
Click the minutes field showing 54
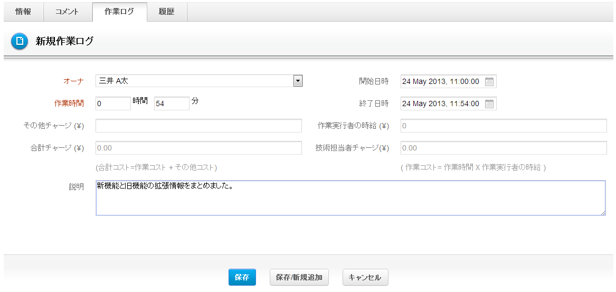(171, 104)
